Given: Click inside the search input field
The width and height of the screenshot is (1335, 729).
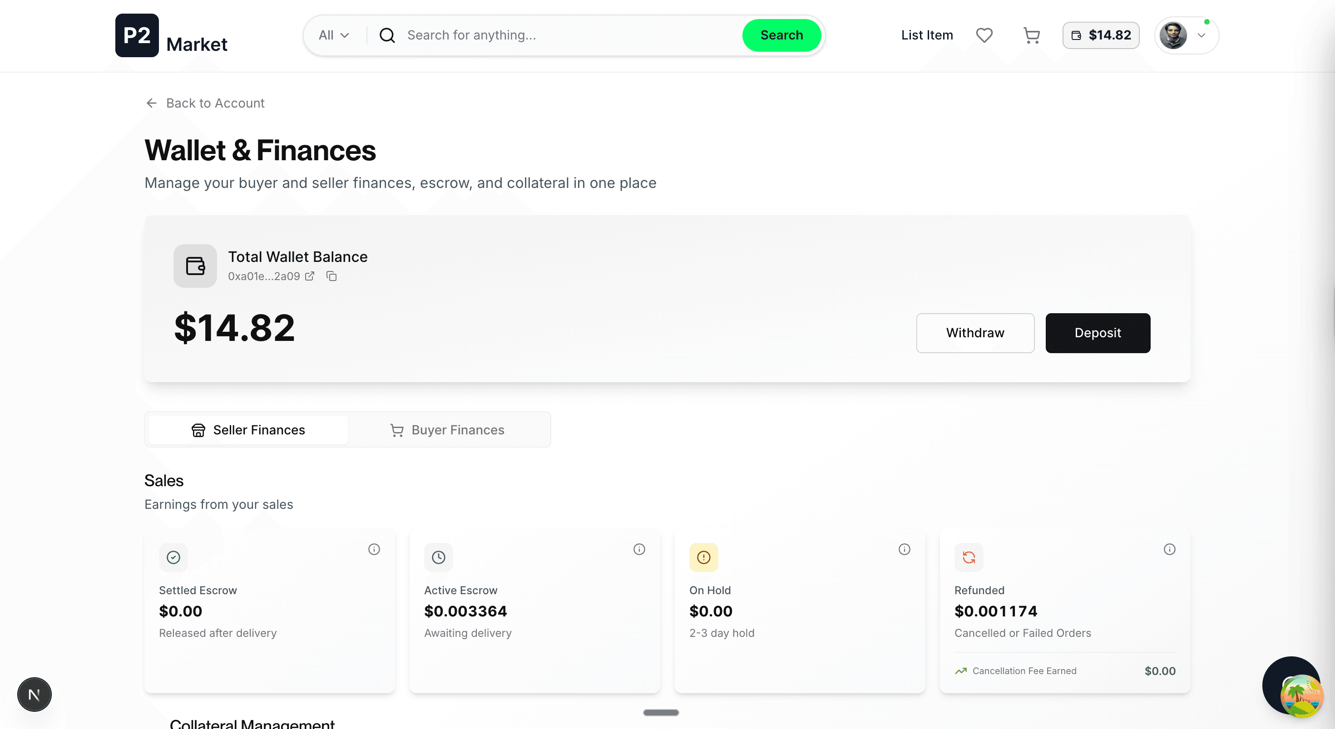Looking at the screenshot, I should tap(544, 35).
